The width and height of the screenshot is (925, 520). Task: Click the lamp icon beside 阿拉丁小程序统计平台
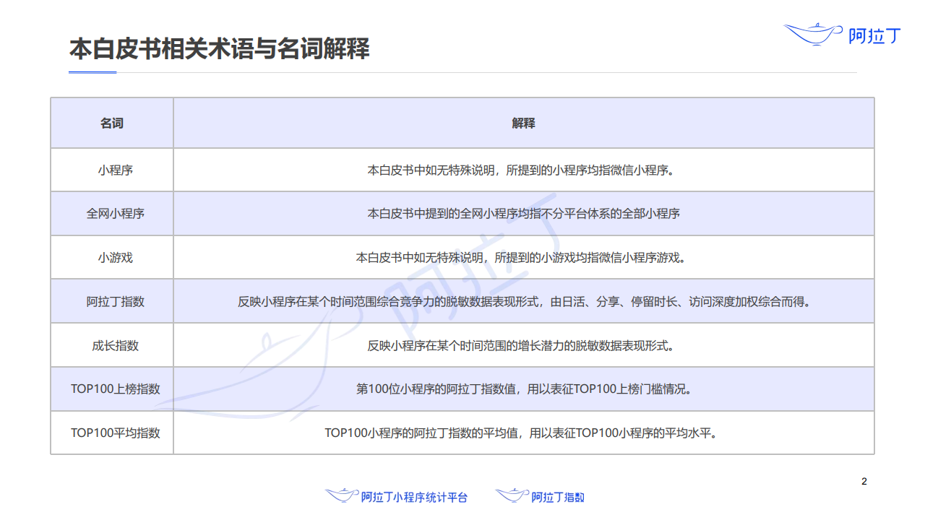tap(341, 495)
